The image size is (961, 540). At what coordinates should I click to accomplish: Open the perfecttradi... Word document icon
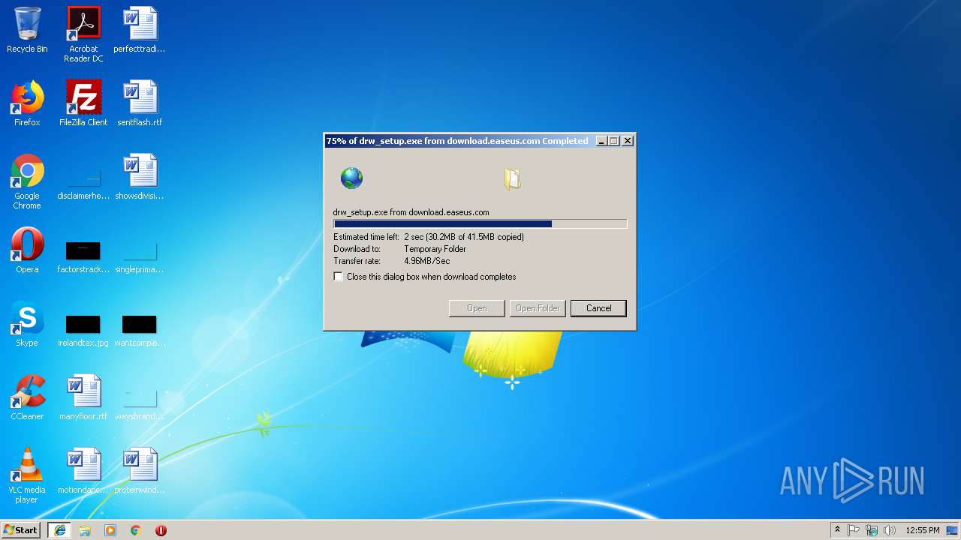point(140,30)
